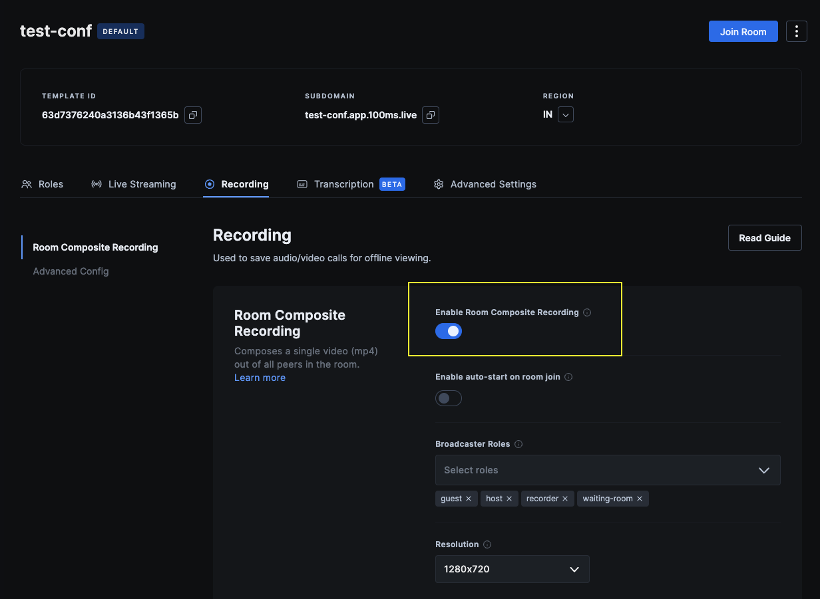Switch to the Transcription tab
The image size is (820, 599).
(344, 184)
